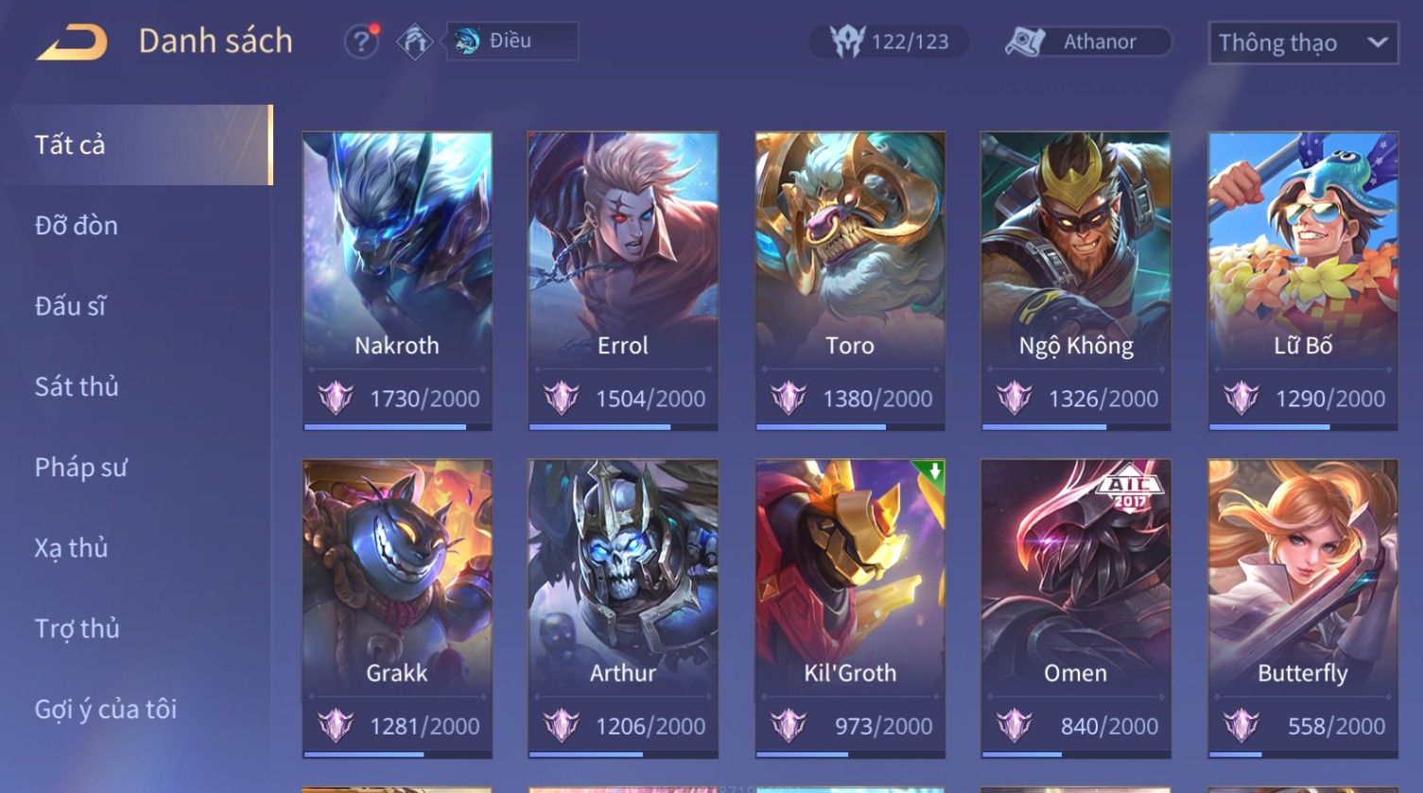This screenshot has height=793, width=1423.
Task: Click the chevron arrow beside Thông thạo
Action: tap(1378, 43)
